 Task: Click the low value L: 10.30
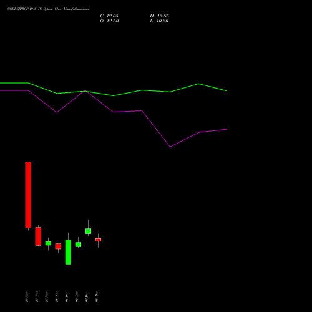[x=159, y=21]
